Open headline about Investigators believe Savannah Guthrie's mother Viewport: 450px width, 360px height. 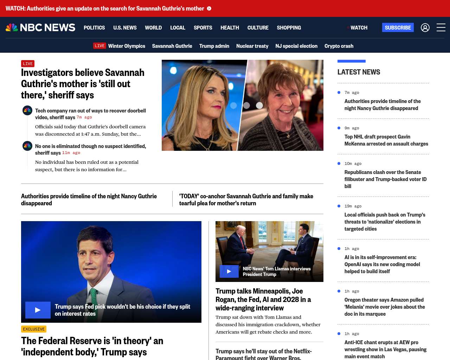click(83, 84)
